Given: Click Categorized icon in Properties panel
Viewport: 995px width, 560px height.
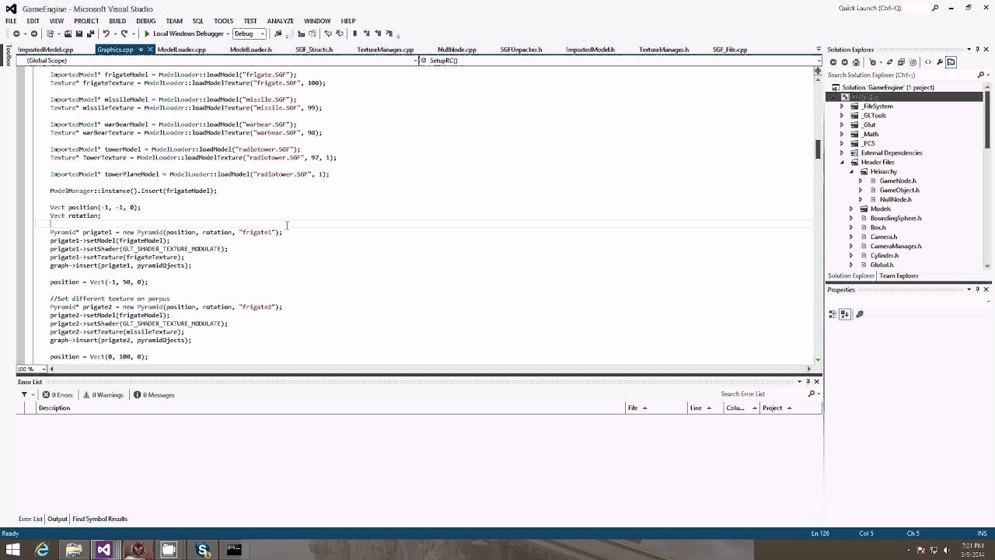Looking at the screenshot, I should pyautogui.click(x=833, y=314).
